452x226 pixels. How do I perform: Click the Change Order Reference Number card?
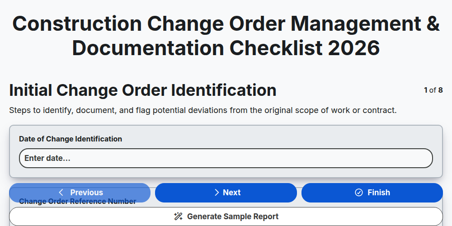[226, 207]
